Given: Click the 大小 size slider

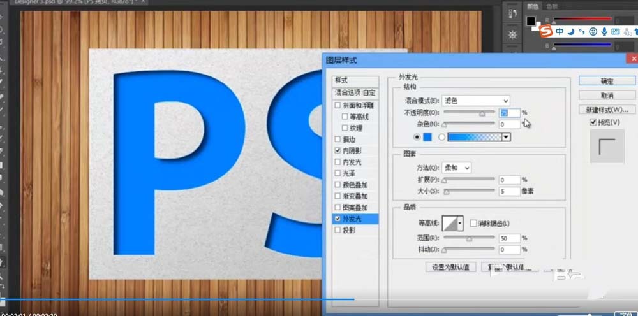Looking at the screenshot, I should tap(469, 191).
